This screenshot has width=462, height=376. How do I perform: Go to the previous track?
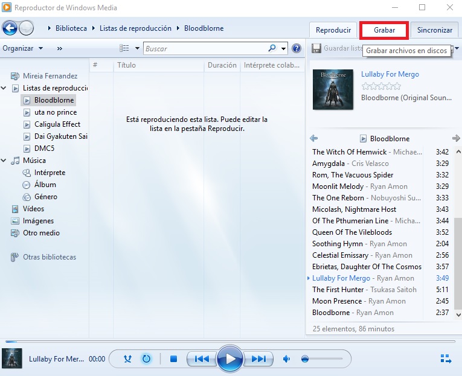(201, 359)
